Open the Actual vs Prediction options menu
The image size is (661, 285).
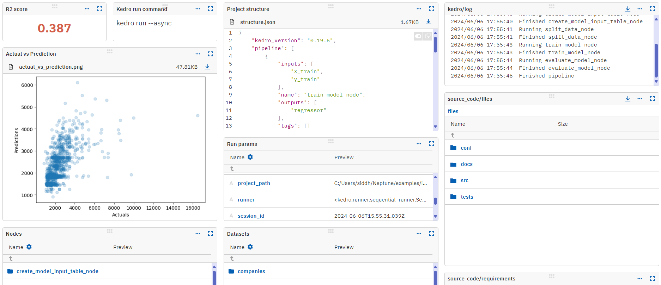[x=198, y=54]
